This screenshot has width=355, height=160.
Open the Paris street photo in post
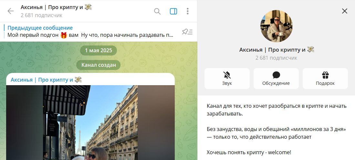point(90,123)
